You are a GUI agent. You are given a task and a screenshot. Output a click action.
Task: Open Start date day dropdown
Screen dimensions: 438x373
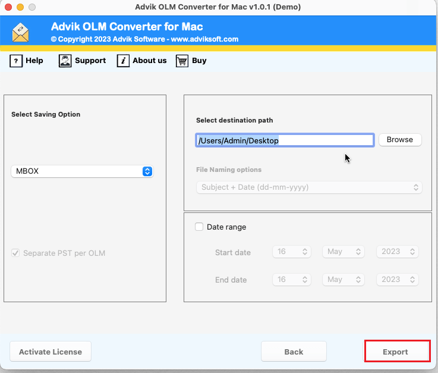click(x=291, y=252)
